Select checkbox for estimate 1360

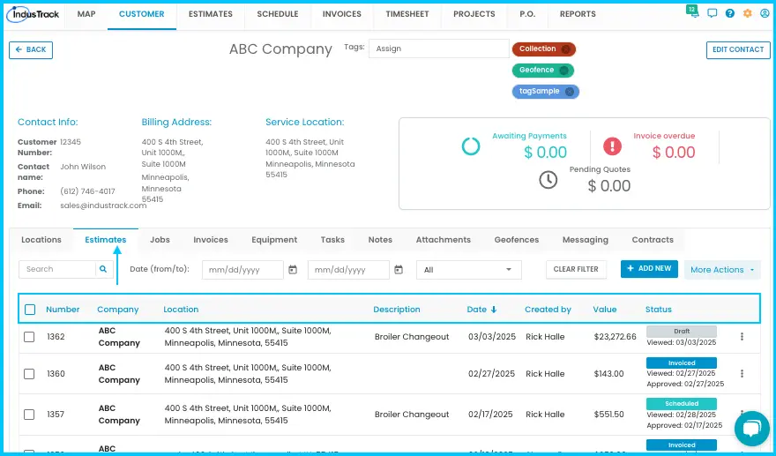[x=29, y=374]
